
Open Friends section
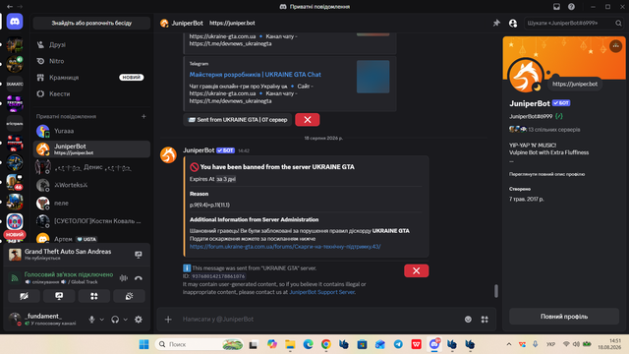click(x=91, y=44)
